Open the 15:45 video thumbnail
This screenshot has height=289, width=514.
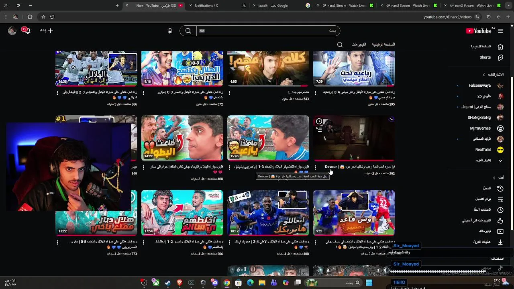tap(268, 138)
